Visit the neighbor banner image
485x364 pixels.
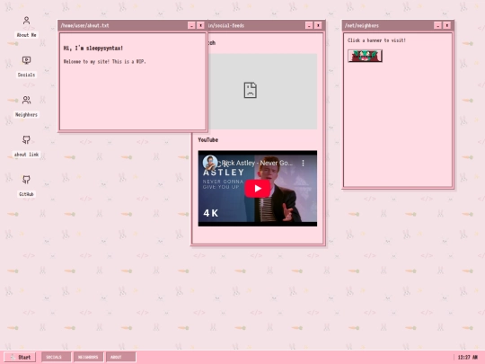[365, 56]
